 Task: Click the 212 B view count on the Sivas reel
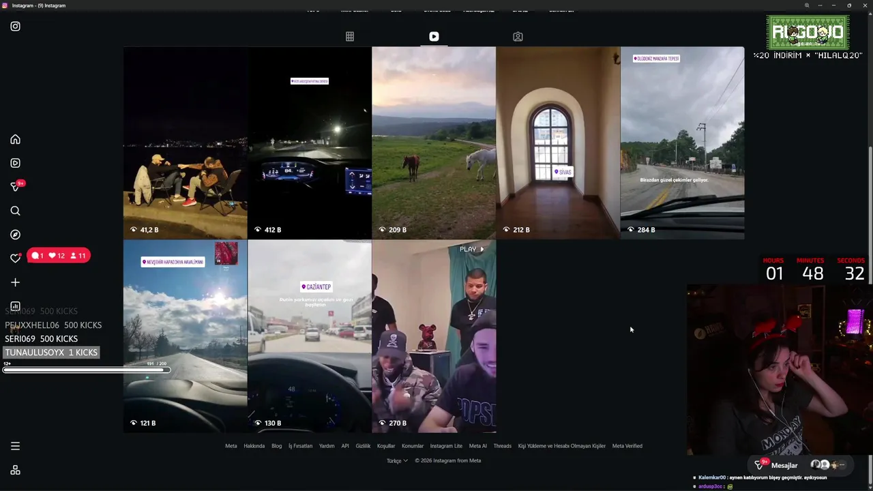516,230
